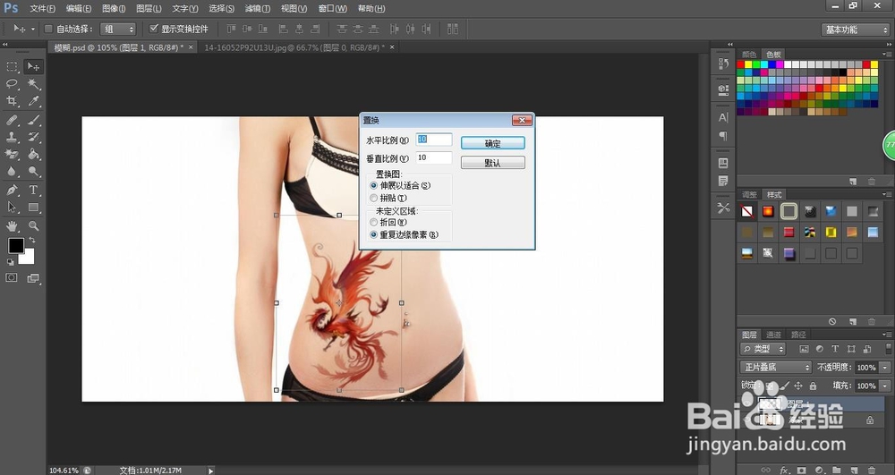Image resolution: width=895 pixels, height=475 pixels.
Task: Select the Dodge tool
Action: coord(34,171)
